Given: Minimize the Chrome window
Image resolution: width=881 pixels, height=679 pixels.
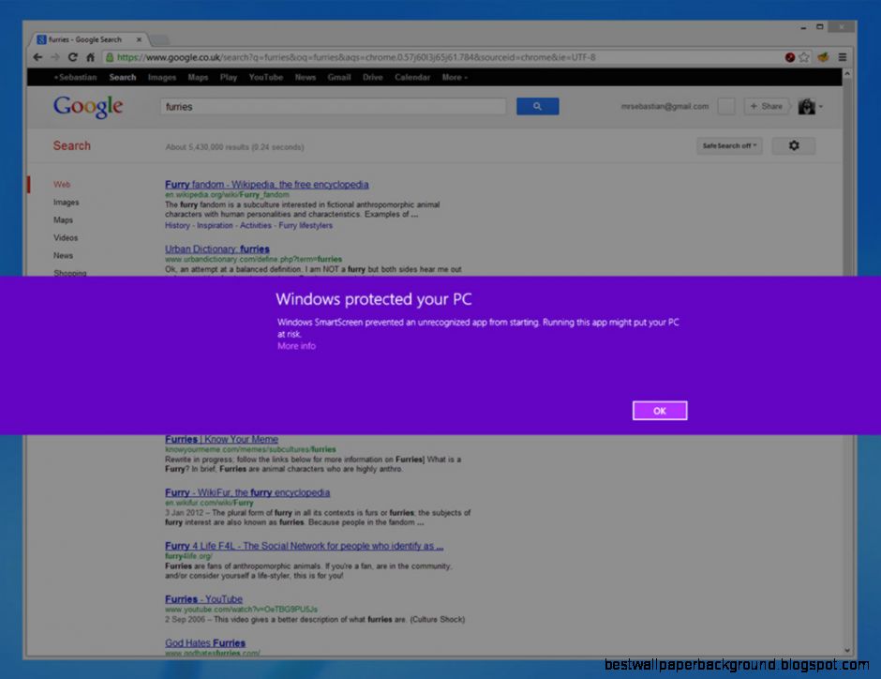Looking at the screenshot, I should click(803, 27).
